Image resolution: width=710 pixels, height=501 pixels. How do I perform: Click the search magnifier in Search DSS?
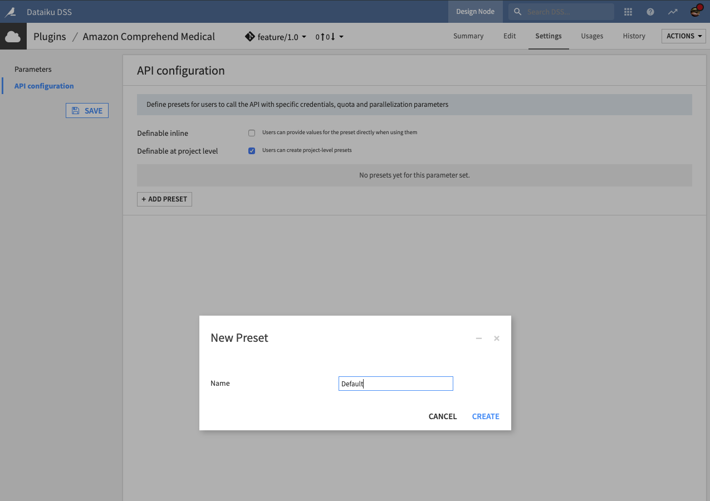516,11
